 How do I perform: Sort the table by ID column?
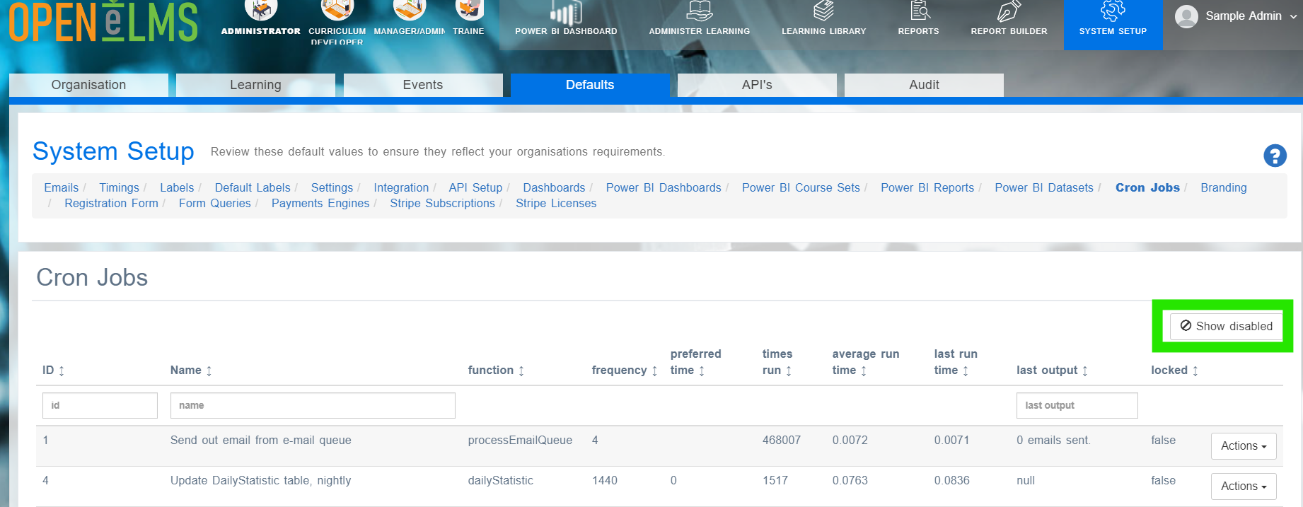point(54,371)
